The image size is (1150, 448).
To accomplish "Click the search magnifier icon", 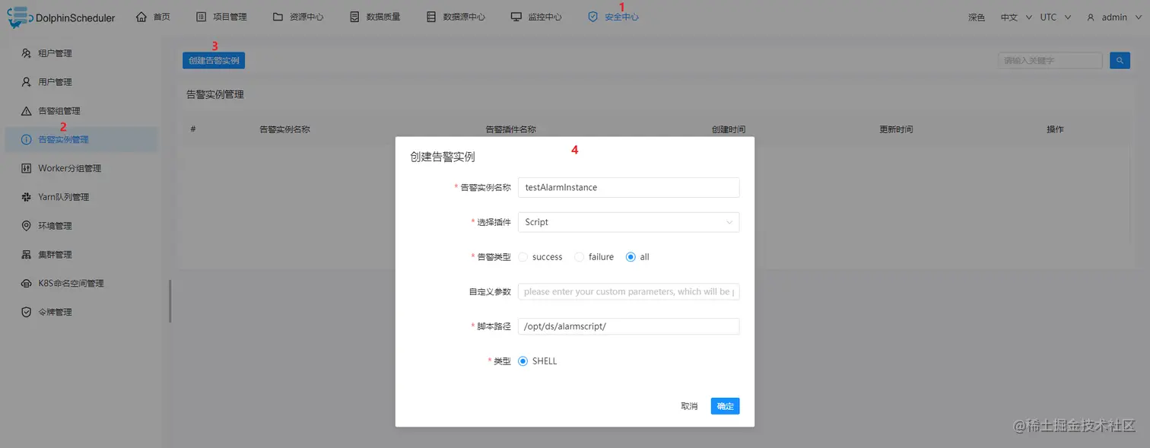I will coord(1120,59).
